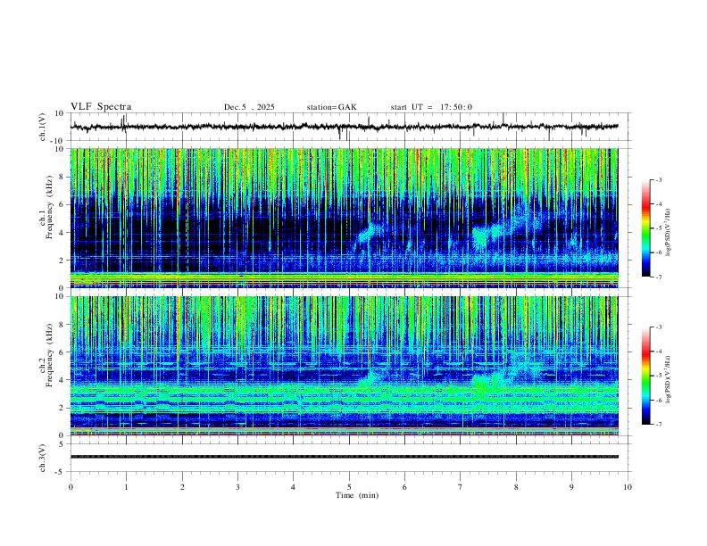Click the ch.3 flat signal trace
The width and height of the screenshot is (707, 546).
344,457
